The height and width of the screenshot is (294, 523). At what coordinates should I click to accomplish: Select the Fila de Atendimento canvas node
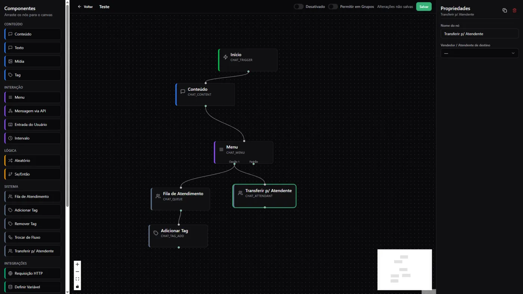point(180,199)
